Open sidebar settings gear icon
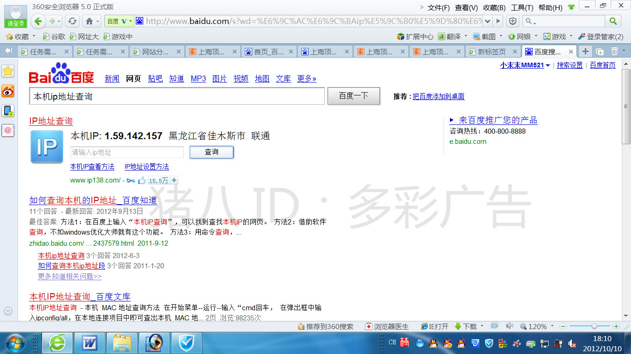The width and height of the screenshot is (631, 354). pyautogui.click(x=8, y=311)
